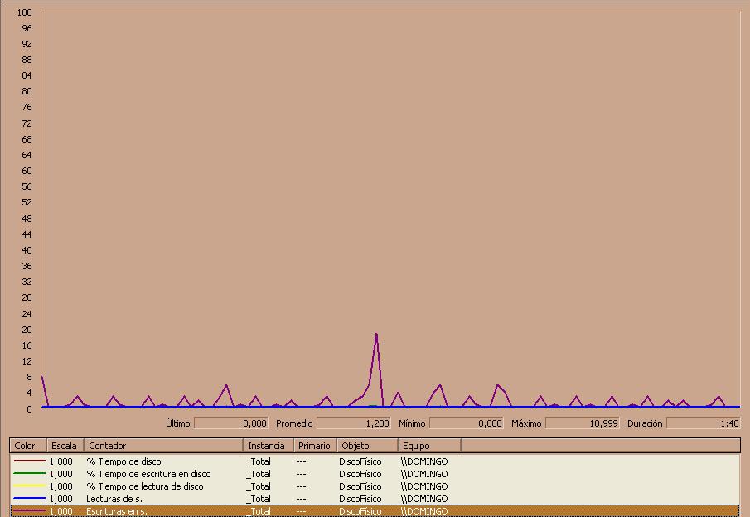Click the Equipo column header
750x517 pixels.
coord(429,446)
